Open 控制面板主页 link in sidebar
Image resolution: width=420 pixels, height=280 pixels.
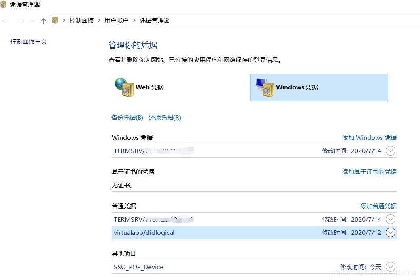pyautogui.click(x=29, y=41)
